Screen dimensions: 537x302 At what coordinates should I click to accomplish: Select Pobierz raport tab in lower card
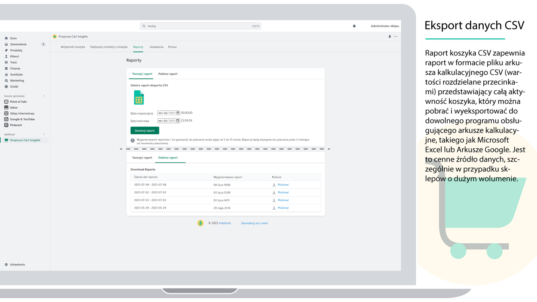click(x=168, y=158)
